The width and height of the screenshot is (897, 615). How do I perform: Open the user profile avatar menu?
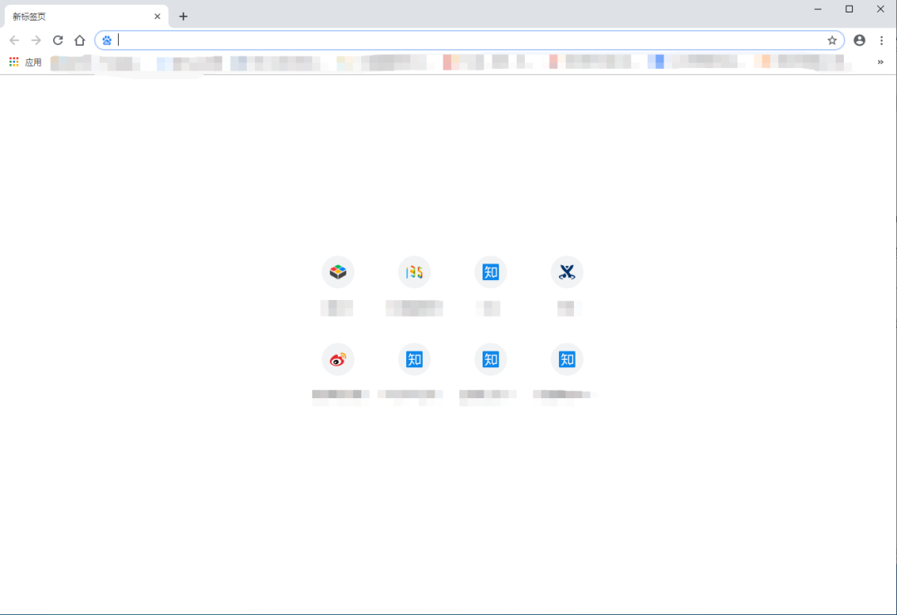(860, 40)
